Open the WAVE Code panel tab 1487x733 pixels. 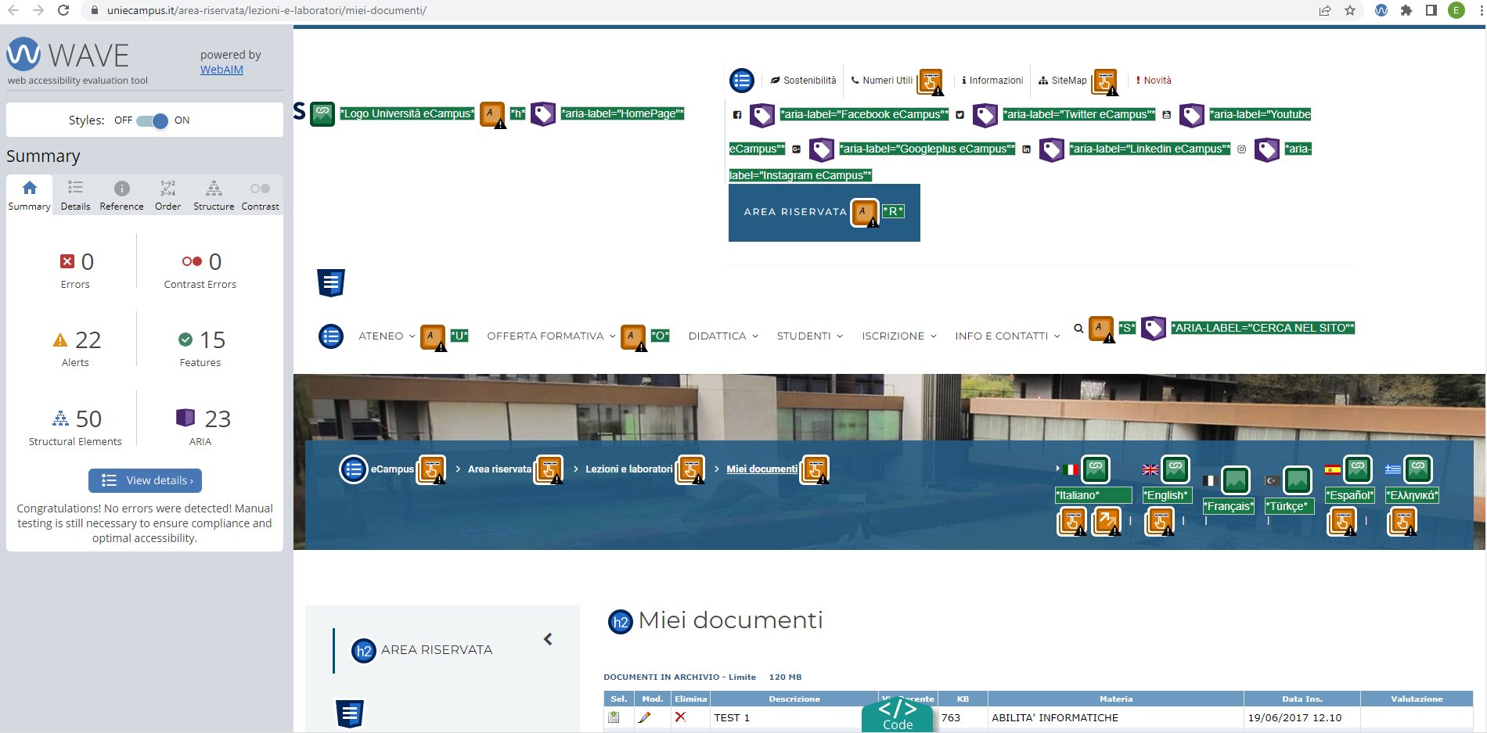pyautogui.click(x=897, y=715)
